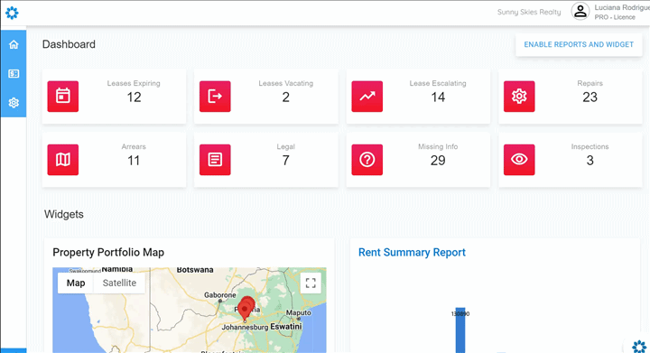This screenshot has height=353, width=650.
Task: Click the Missing Info count 29
Action: point(438,161)
